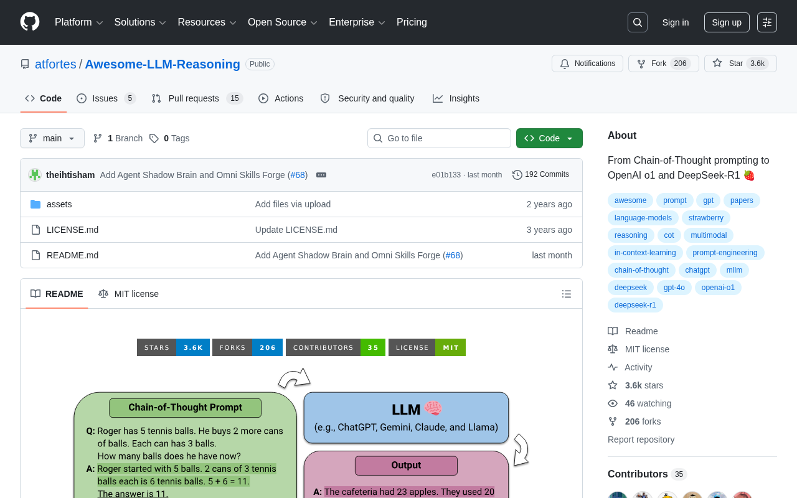Open the search magnifier button
Viewport: 797px width, 498px height.
point(638,22)
